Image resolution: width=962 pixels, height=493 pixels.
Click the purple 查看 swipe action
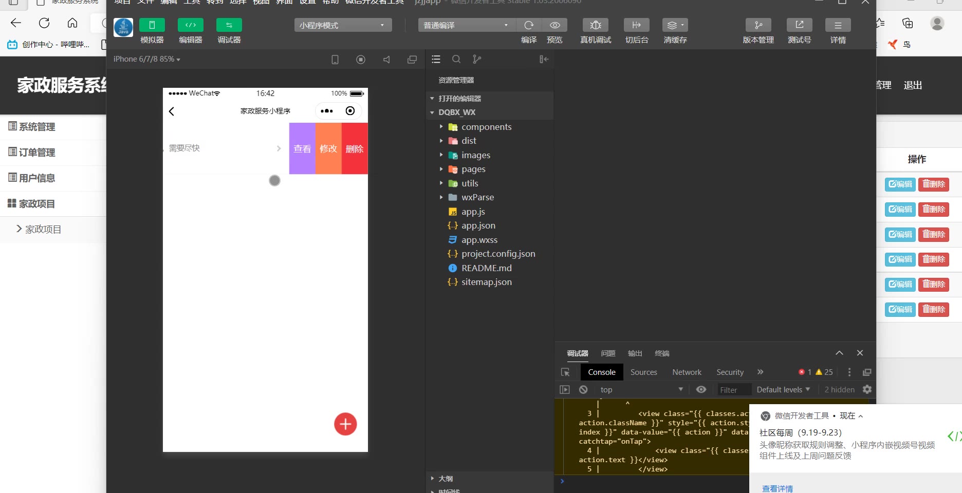[x=302, y=149]
